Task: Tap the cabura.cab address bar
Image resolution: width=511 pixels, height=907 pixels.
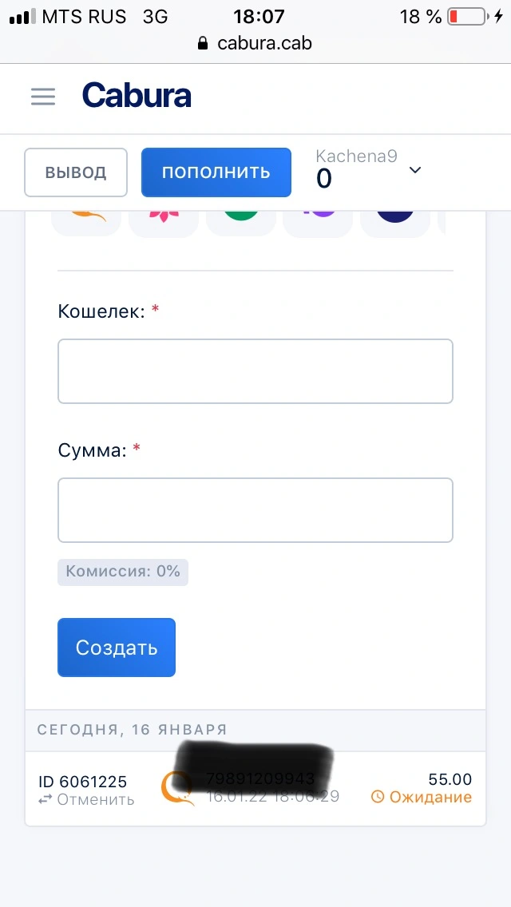Action: click(x=255, y=43)
